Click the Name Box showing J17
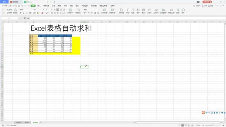This screenshot has width=226, height=127. [9, 18]
